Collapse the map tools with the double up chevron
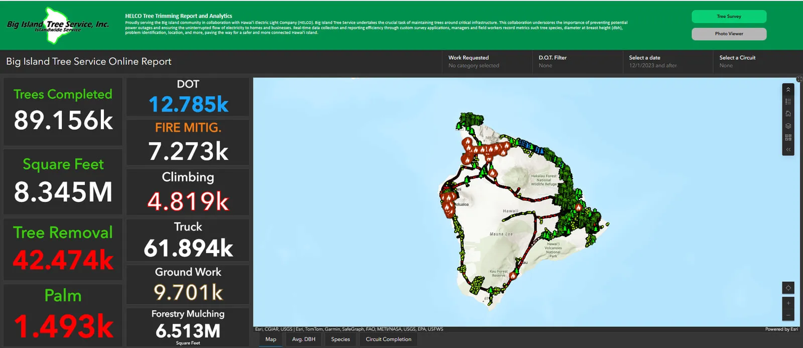Viewport: 803px width, 348px height. tap(788, 89)
